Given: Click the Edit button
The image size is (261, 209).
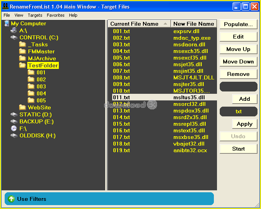Looking at the screenshot, I should (238, 37).
